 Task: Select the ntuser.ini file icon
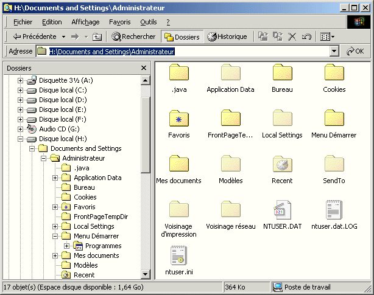[x=178, y=255]
